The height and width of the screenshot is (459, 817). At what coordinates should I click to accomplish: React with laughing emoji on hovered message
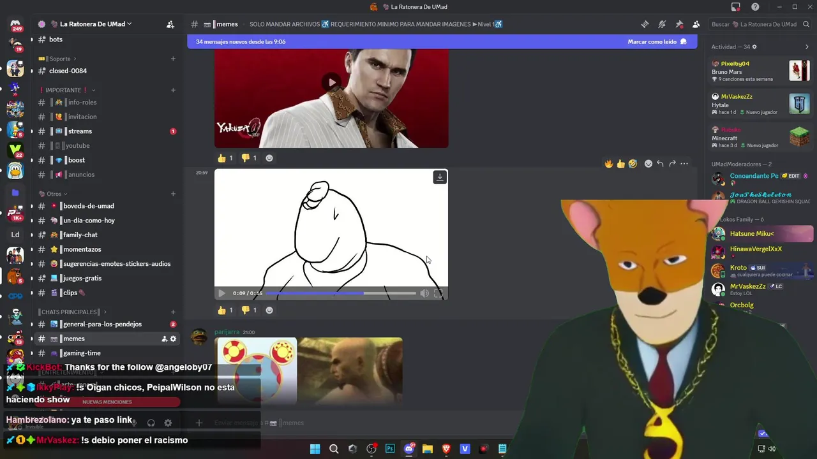click(633, 164)
